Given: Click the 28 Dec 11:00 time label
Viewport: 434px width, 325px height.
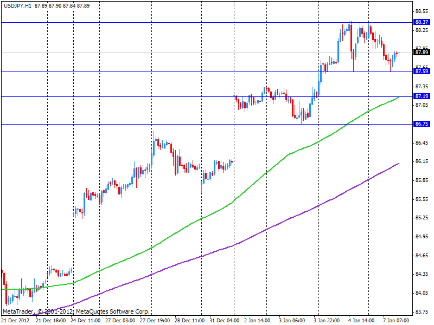Looking at the screenshot, I should [x=189, y=321].
